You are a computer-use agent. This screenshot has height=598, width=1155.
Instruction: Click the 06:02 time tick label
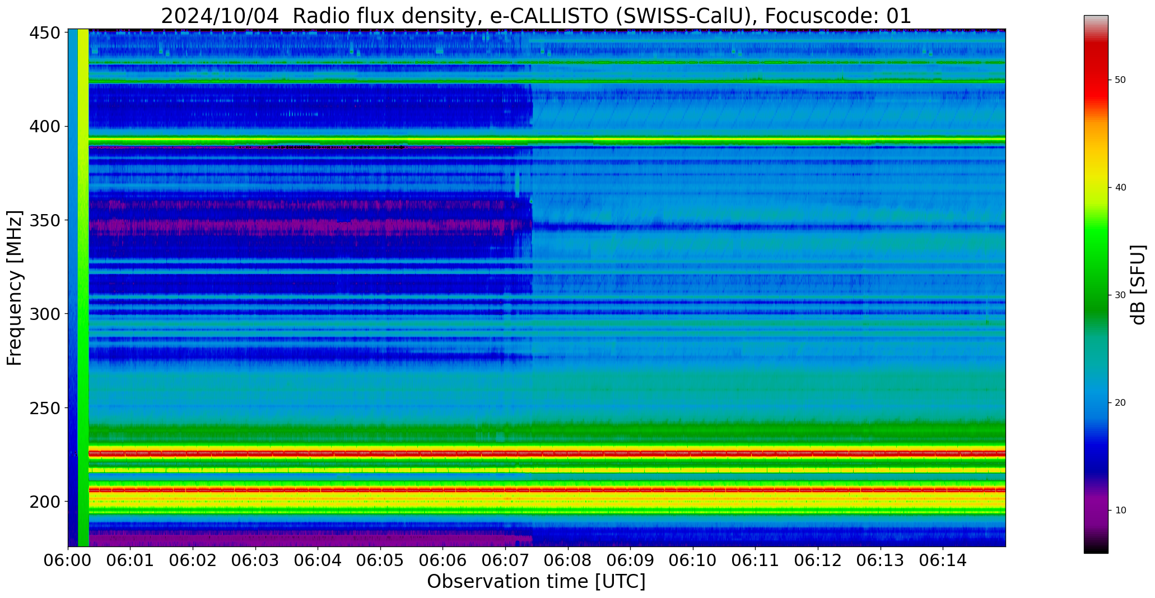pos(193,560)
